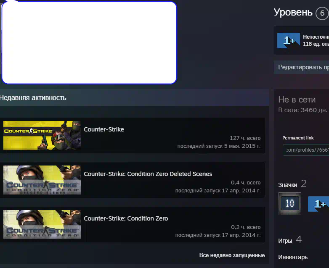Viewport: 329px width, 268px height.
Task: Click the Permanent link URL field
Action: (306, 150)
